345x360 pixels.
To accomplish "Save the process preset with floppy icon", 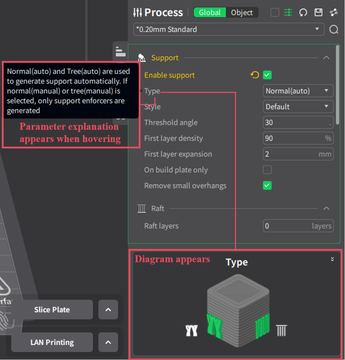I will pos(318,13).
